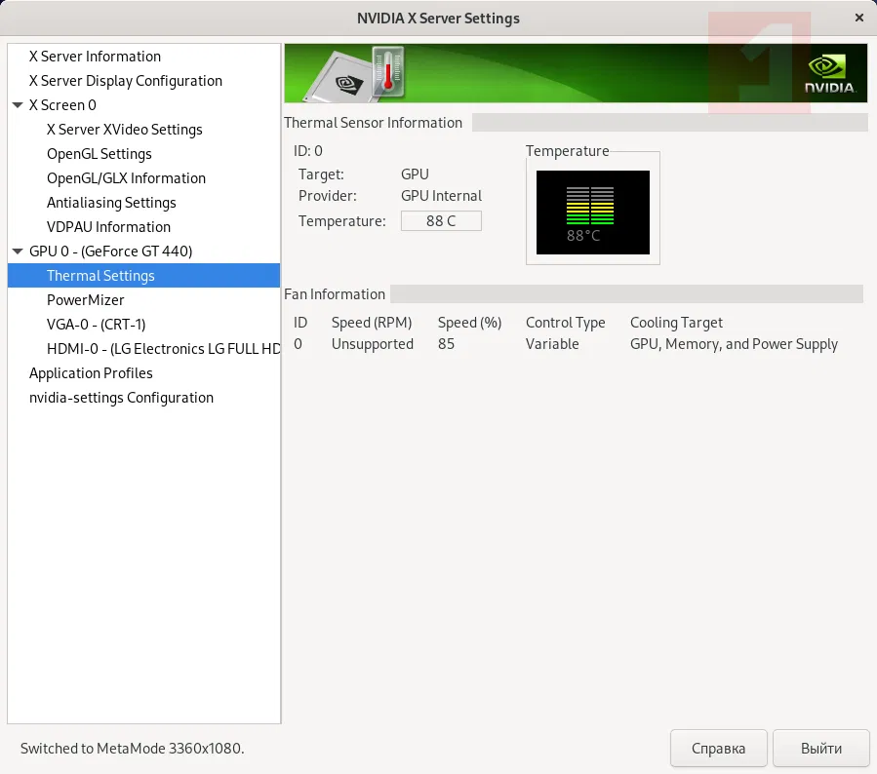Open X Server Display Configuration
877x774 pixels.
pyautogui.click(x=126, y=81)
